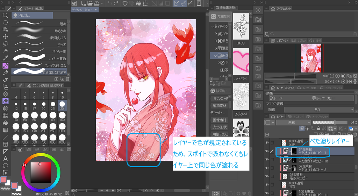Delete sub tool with trash icon
The width and height of the screenshot is (358, 196).
coord(67,79)
